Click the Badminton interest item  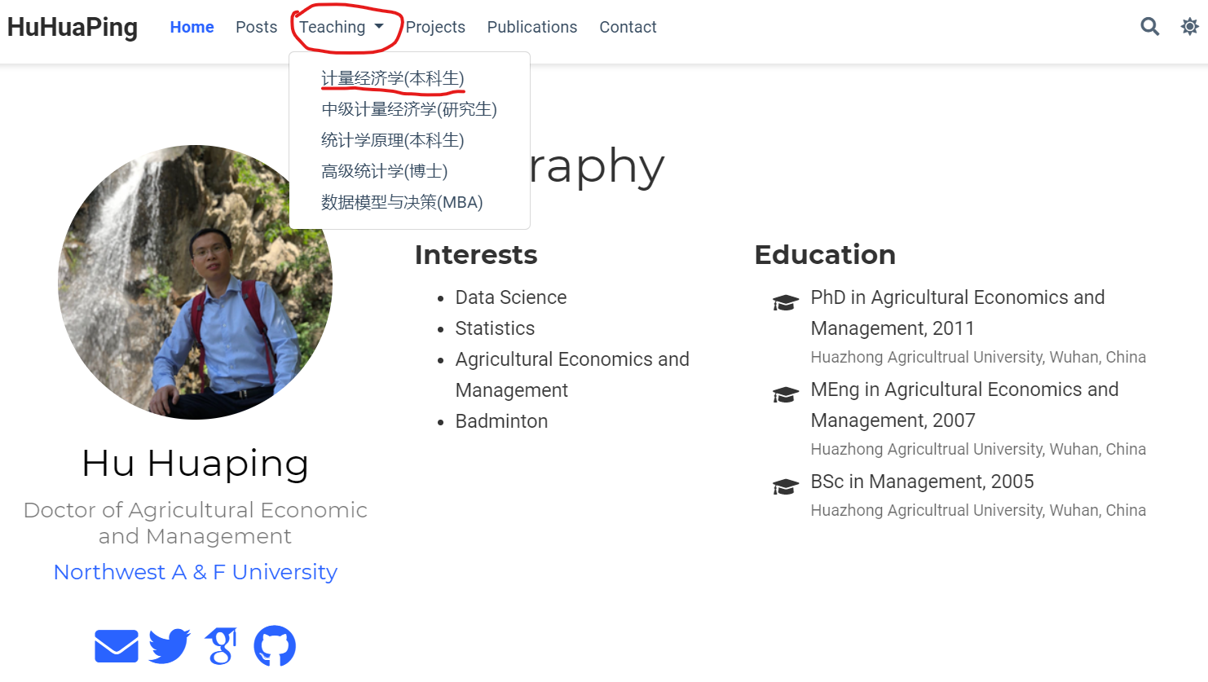click(x=501, y=421)
